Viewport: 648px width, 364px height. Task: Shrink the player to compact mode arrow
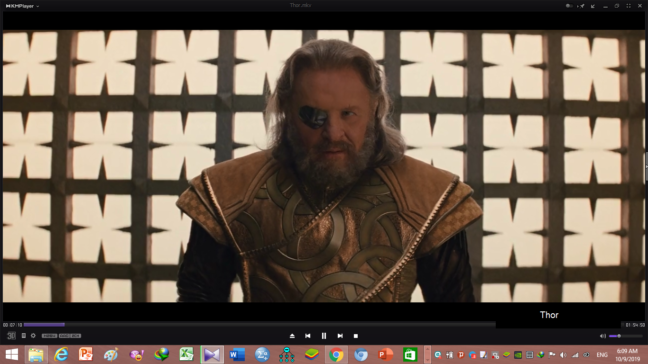(593, 6)
